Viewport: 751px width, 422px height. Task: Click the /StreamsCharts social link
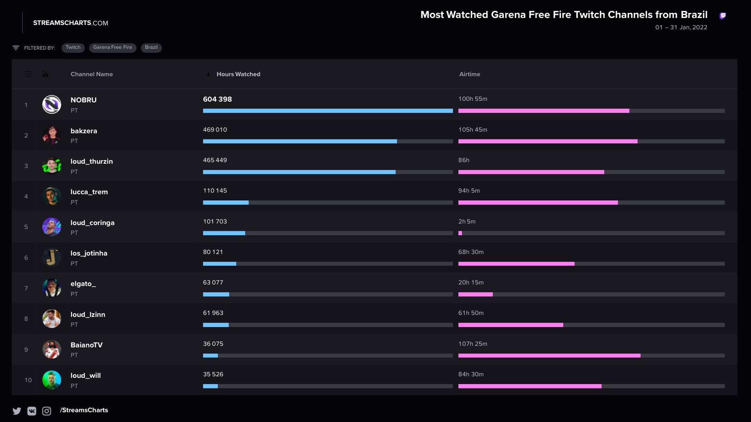pos(84,409)
